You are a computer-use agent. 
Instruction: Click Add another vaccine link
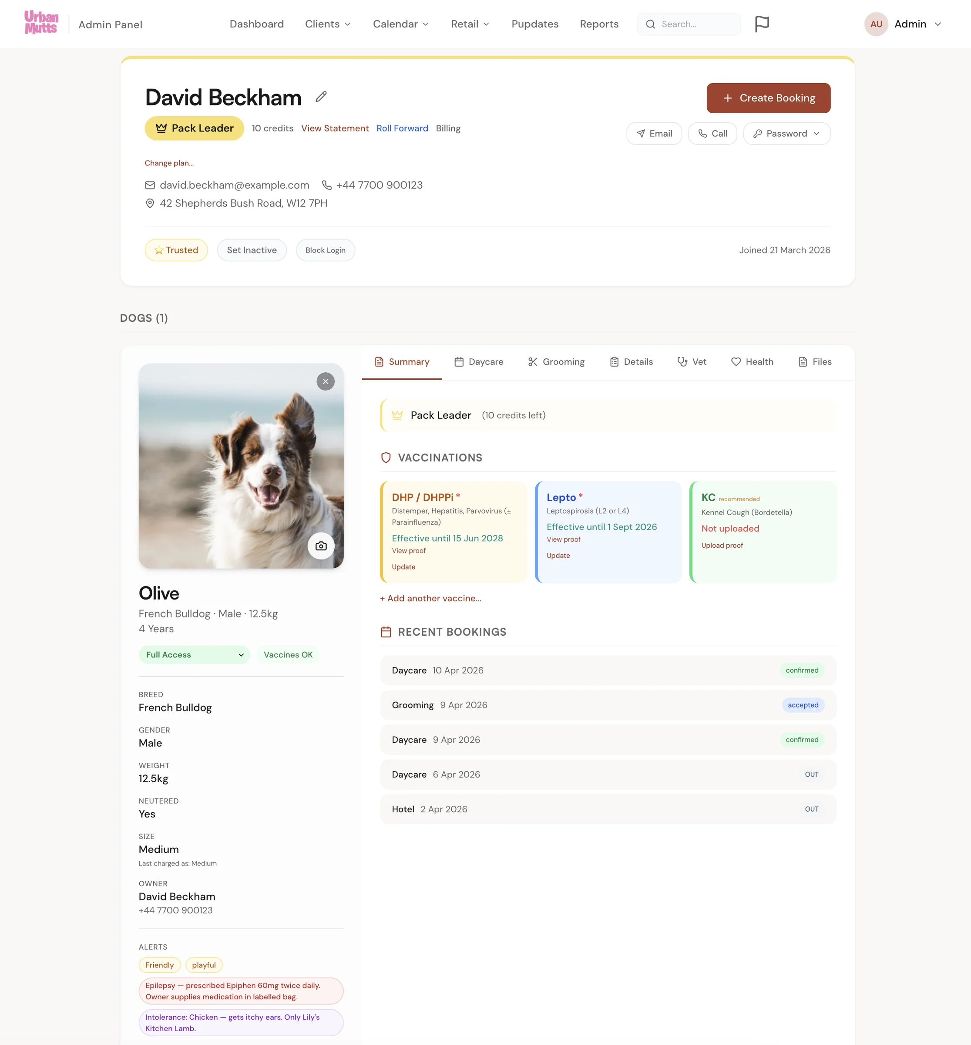[x=430, y=598]
